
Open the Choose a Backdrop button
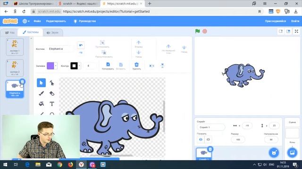292,153
